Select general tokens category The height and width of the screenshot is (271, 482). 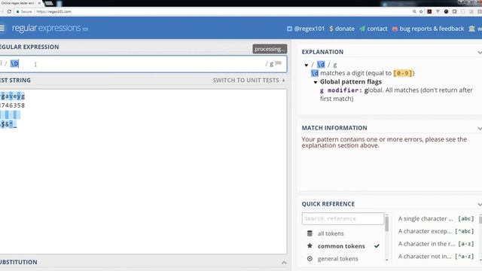point(338,259)
